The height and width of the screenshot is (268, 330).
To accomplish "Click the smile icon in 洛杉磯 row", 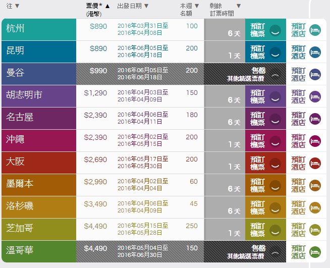I will [275, 207].
